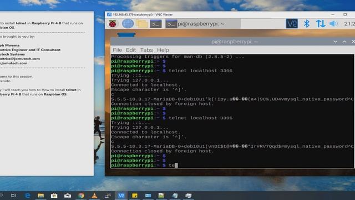Select the pi@raspberrypi terminal task button
The image size is (355, 200).
202,24
